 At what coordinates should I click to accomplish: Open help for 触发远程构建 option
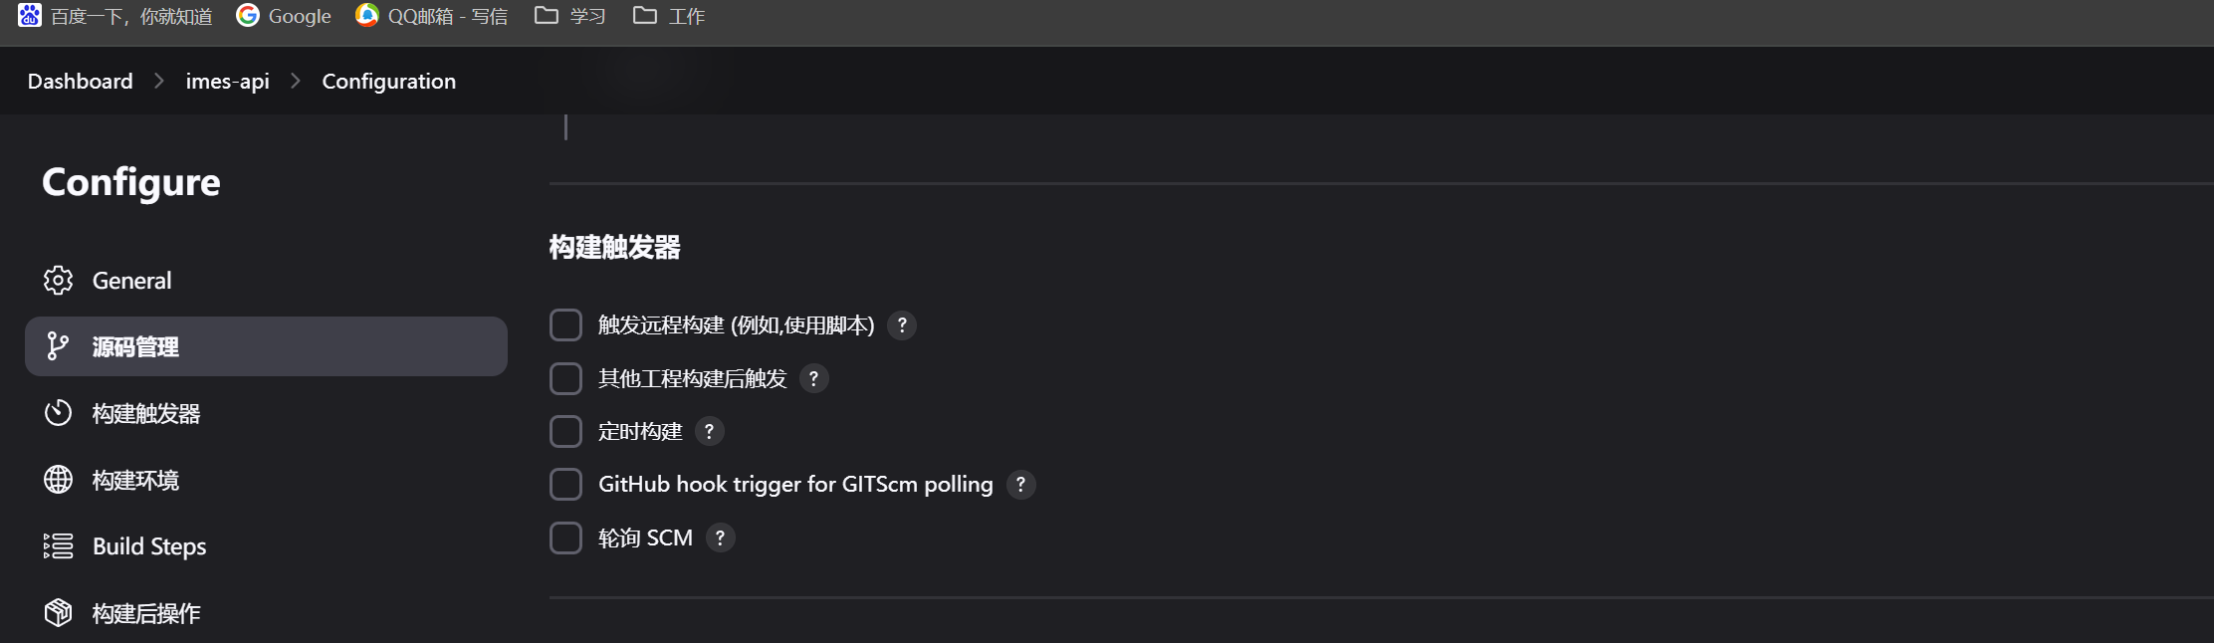tap(902, 325)
